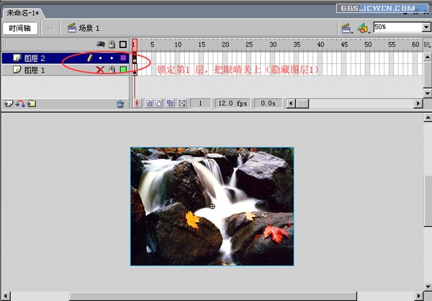Click the lock header to lock all layers

point(112,45)
